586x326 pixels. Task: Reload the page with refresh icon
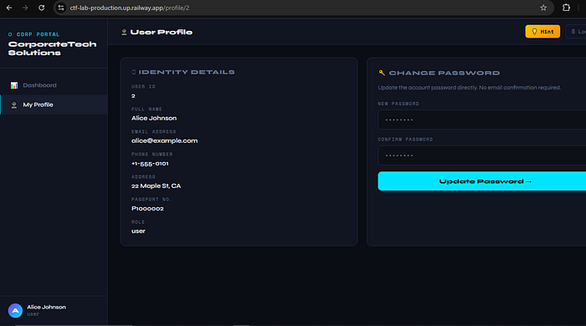click(x=42, y=8)
